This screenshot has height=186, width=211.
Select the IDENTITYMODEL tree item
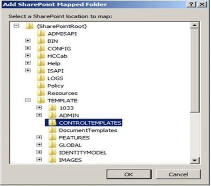pos(83,152)
